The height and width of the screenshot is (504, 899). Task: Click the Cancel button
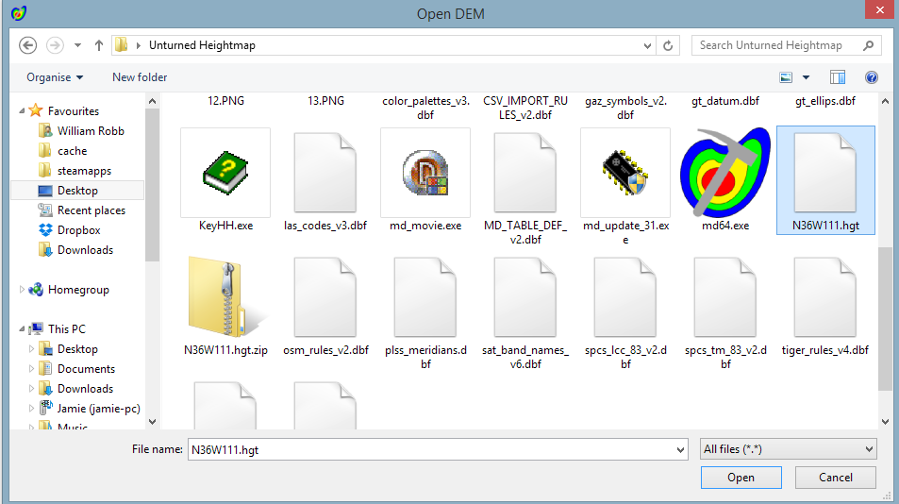tap(836, 478)
